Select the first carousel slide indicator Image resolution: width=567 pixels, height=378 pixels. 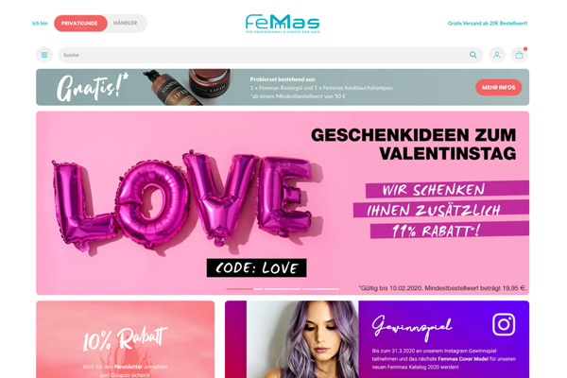click(239, 289)
